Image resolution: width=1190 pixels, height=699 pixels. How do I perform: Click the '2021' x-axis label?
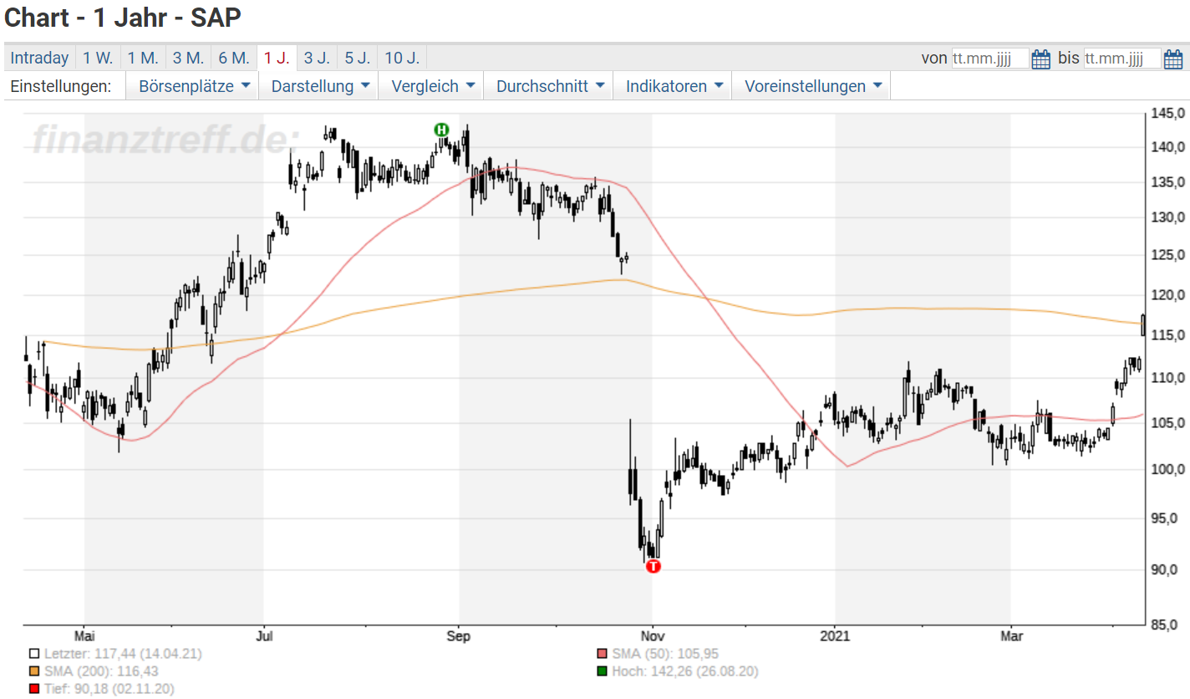tap(835, 636)
